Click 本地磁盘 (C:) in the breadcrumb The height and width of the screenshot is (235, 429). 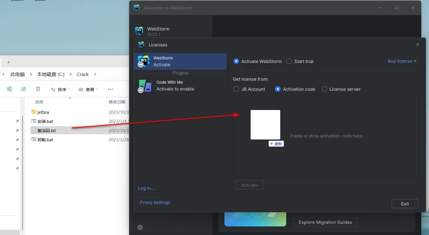tap(50, 74)
